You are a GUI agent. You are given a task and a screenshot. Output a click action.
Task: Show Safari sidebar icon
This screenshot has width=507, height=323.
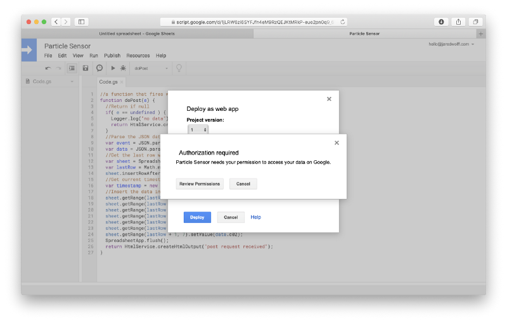pos(82,22)
